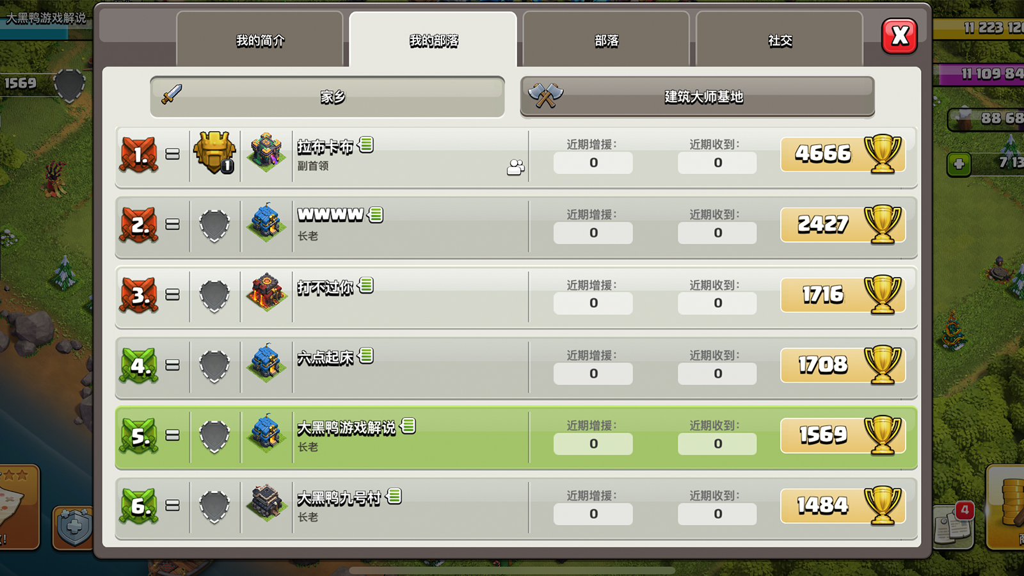Click the gold league badge of 拉布卡布
Screen dimensions: 1024x576
[215, 153]
